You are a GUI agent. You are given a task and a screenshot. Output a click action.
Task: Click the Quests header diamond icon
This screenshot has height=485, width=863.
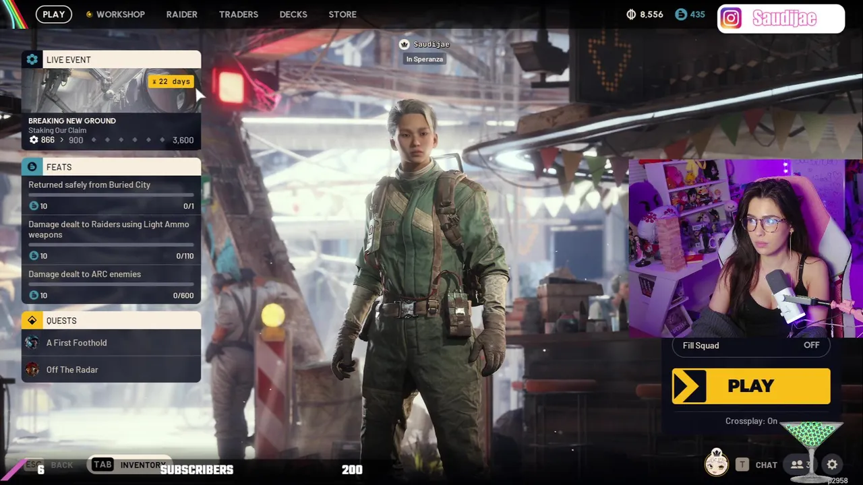pos(32,320)
